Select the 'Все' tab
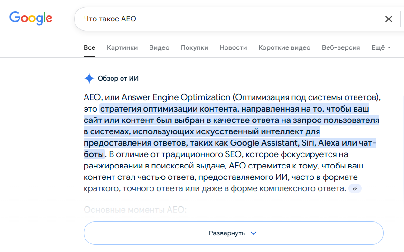 tap(89, 47)
